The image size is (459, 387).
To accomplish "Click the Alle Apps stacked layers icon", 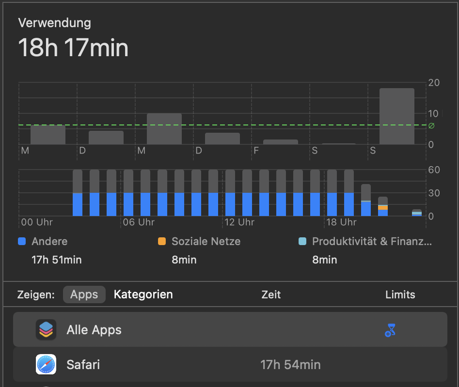I will click(x=46, y=330).
